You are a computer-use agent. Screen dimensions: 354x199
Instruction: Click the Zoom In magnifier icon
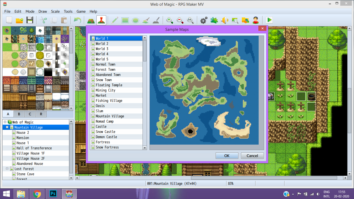(x=169, y=20)
